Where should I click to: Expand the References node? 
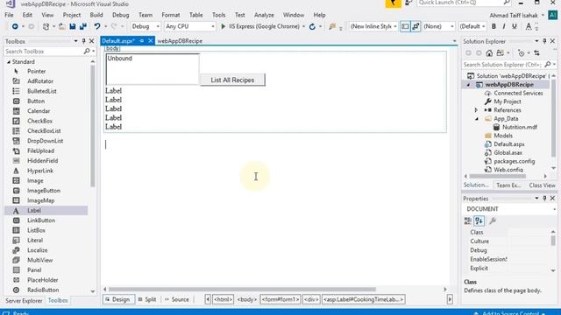coord(476,110)
